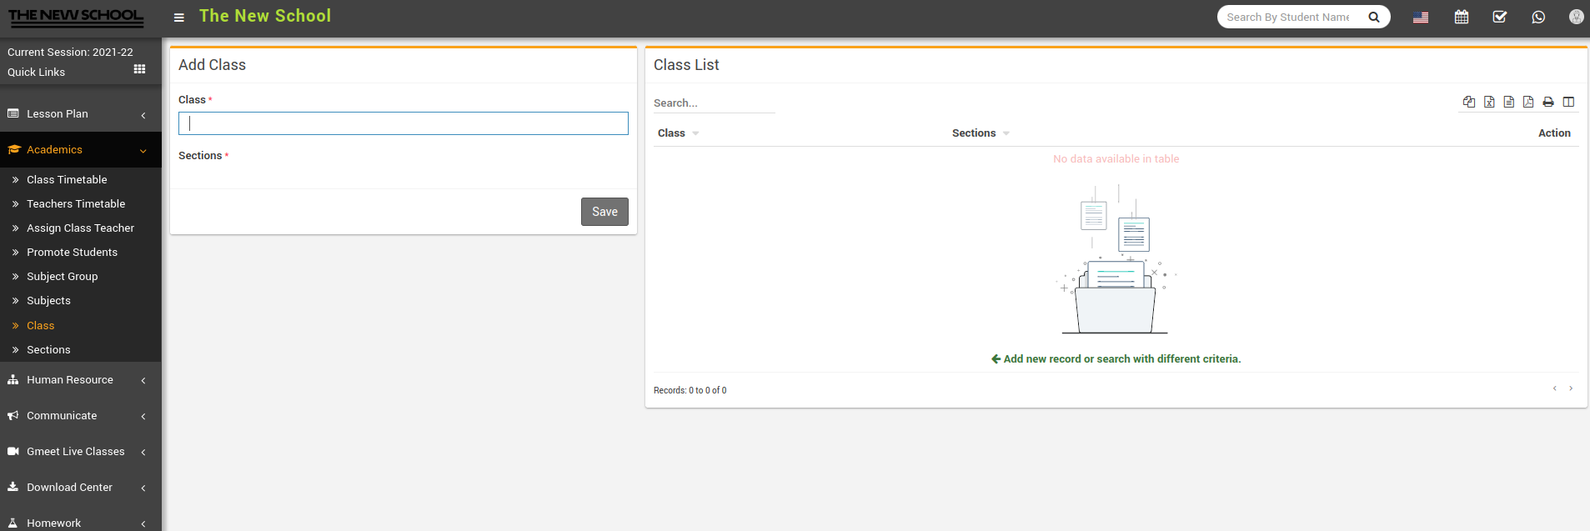Expand the Human Resource menu
Image resolution: width=1590 pixels, height=531 pixels.
pos(70,380)
